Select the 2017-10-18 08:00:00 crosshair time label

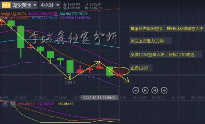[x=99, y=97]
